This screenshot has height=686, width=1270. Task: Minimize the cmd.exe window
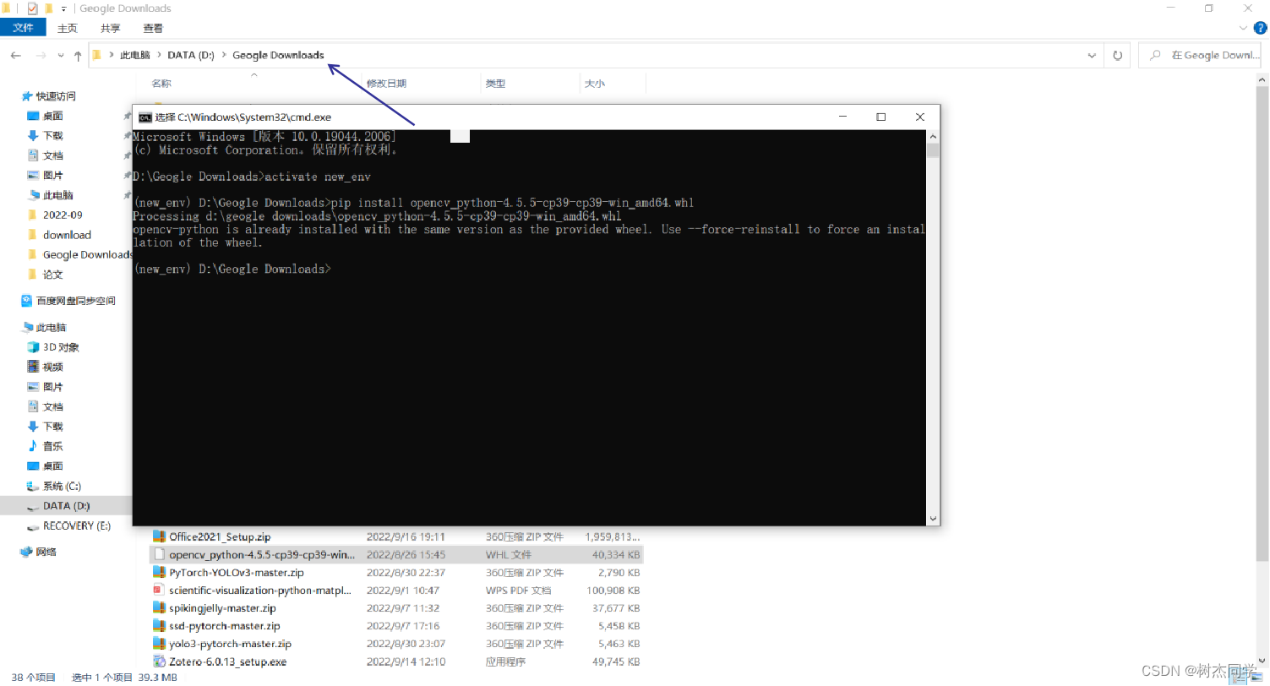(842, 117)
